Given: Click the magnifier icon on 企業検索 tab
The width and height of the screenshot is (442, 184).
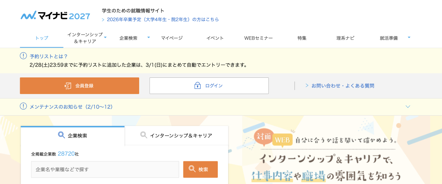Looking at the screenshot, I should (62, 135).
